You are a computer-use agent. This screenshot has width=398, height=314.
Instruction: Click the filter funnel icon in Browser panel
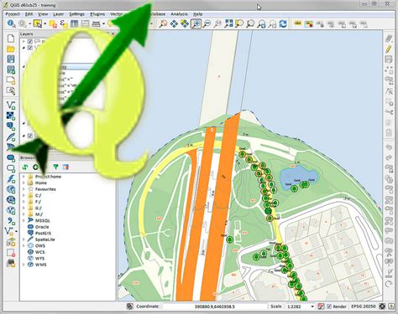56,167
